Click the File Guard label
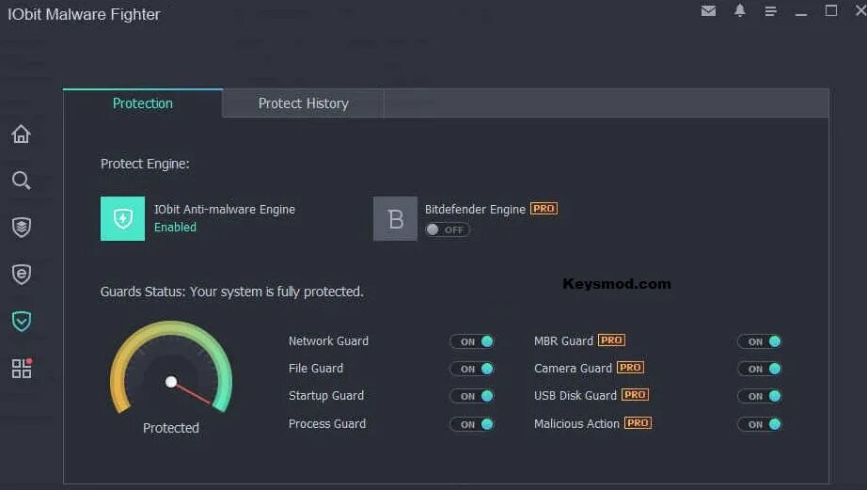 (x=316, y=368)
